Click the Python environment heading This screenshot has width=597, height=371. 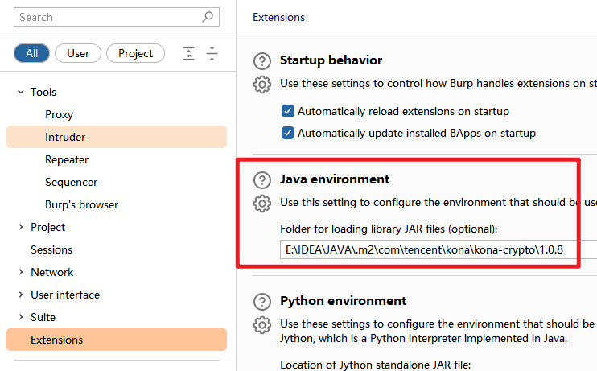[x=343, y=300]
